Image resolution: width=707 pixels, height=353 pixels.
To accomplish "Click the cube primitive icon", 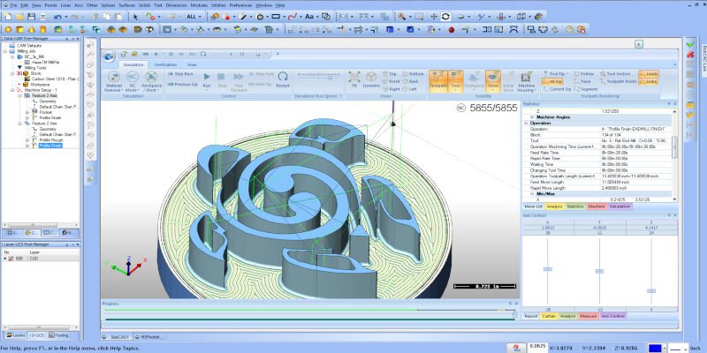I will tap(19, 30).
